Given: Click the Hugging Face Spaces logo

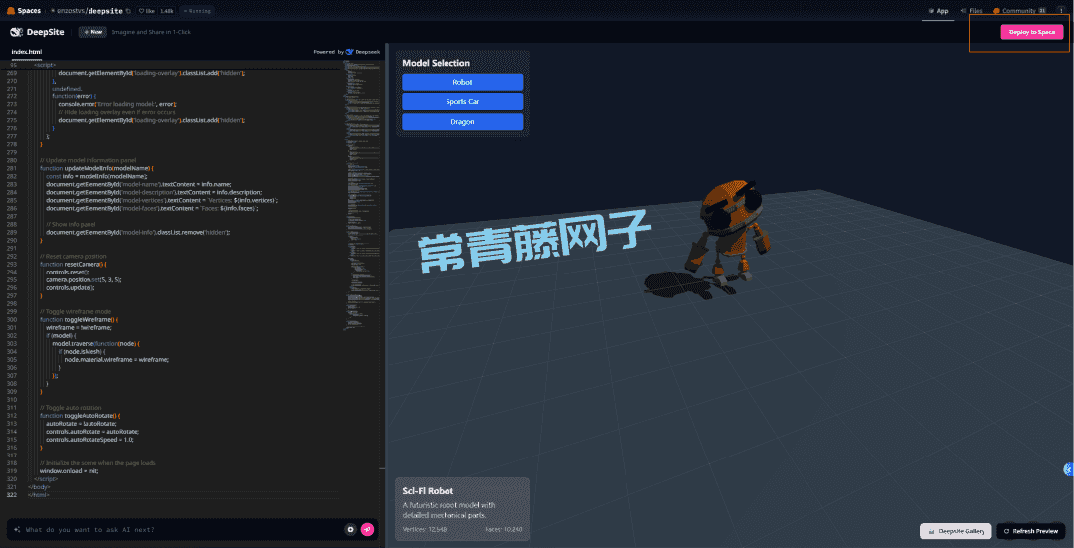Looking at the screenshot, I should (11, 10).
